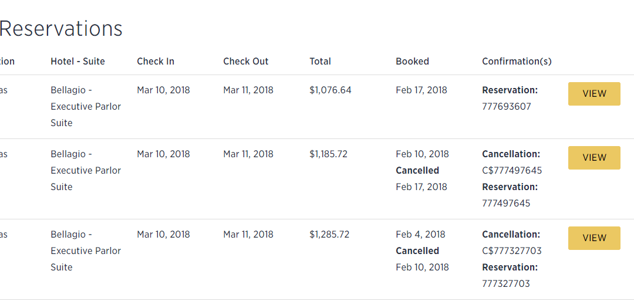Click the Feb 4, 2018 booked date

[x=420, y=235]
